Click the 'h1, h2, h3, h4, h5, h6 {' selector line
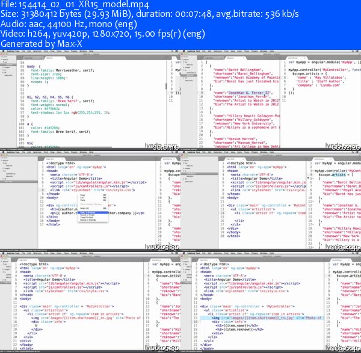The height and width of the screenshot is (353, 361). tap(50, 97)
